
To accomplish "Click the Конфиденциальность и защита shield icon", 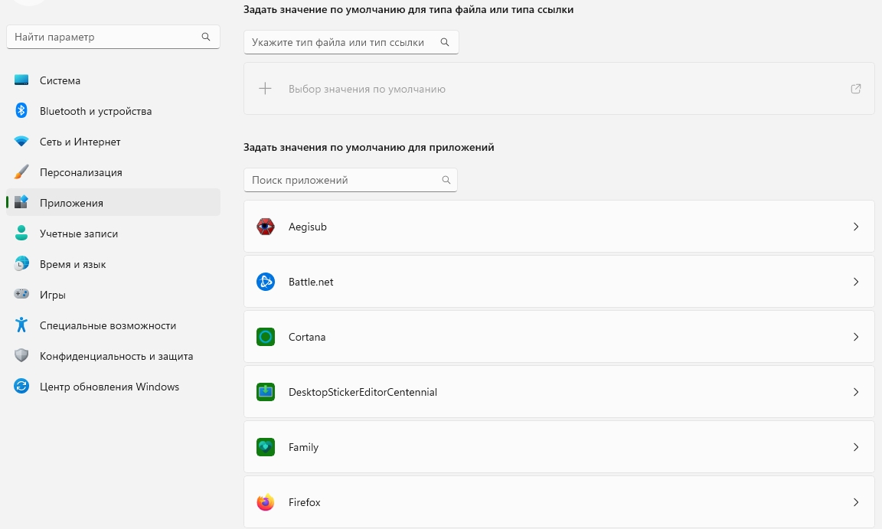I will 21,355.
